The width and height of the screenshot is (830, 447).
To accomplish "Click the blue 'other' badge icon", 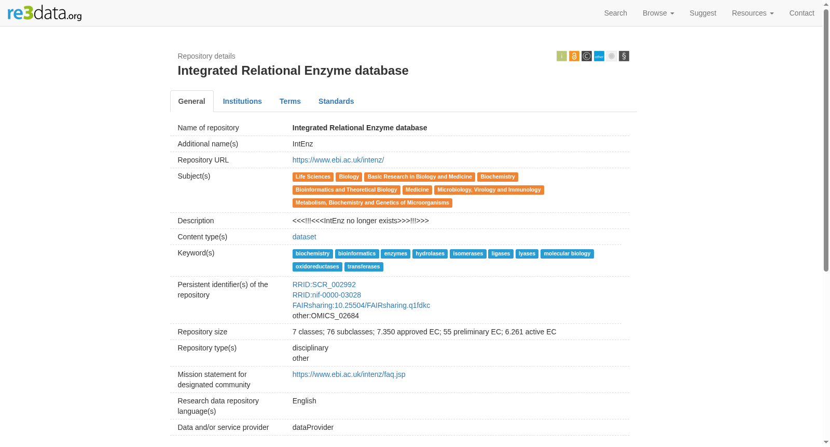I will tap(599, 56).
